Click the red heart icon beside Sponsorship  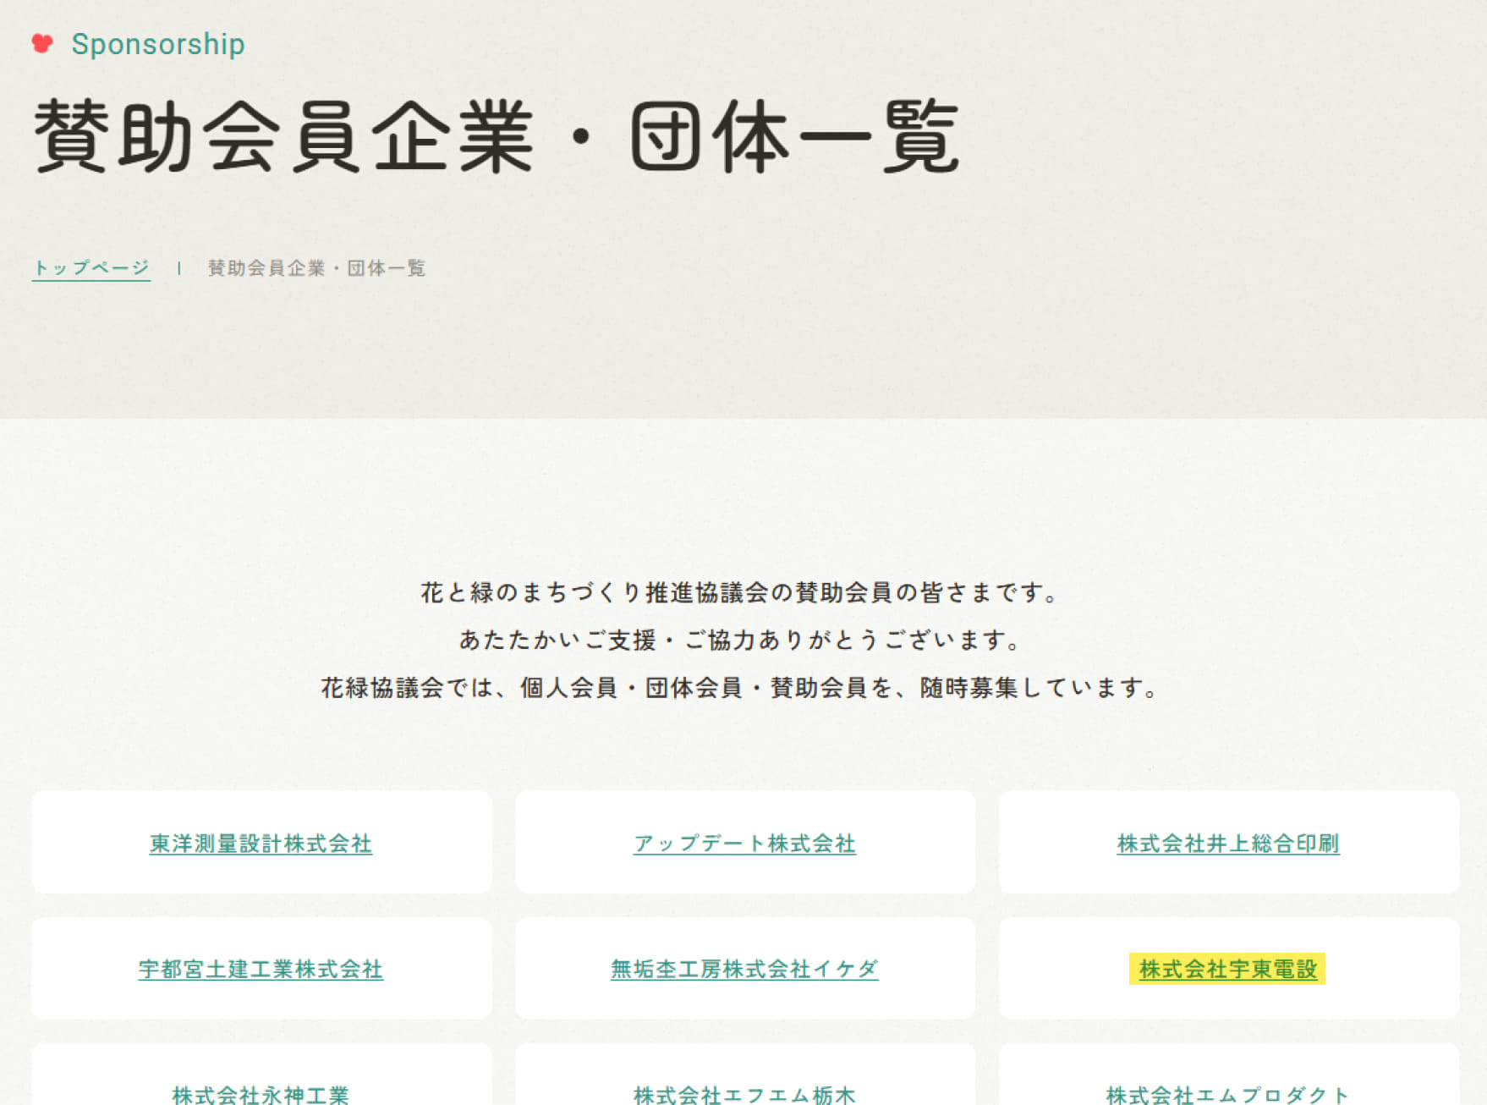pos(42,43)
